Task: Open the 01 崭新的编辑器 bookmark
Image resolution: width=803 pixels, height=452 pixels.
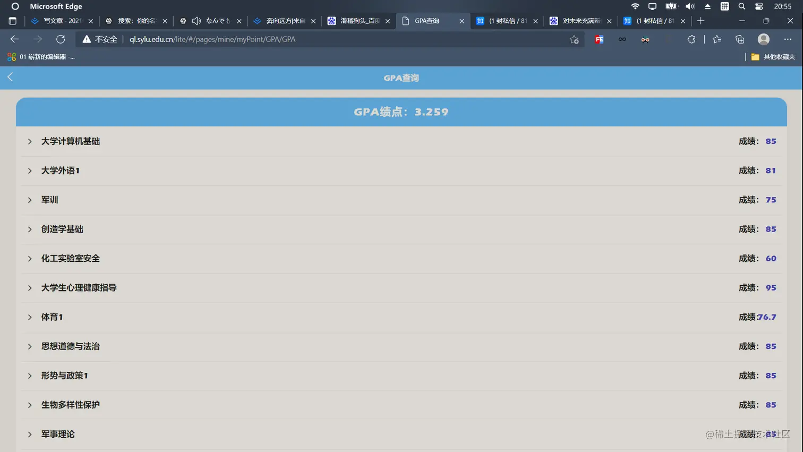Action: click(x=40, y=57)
